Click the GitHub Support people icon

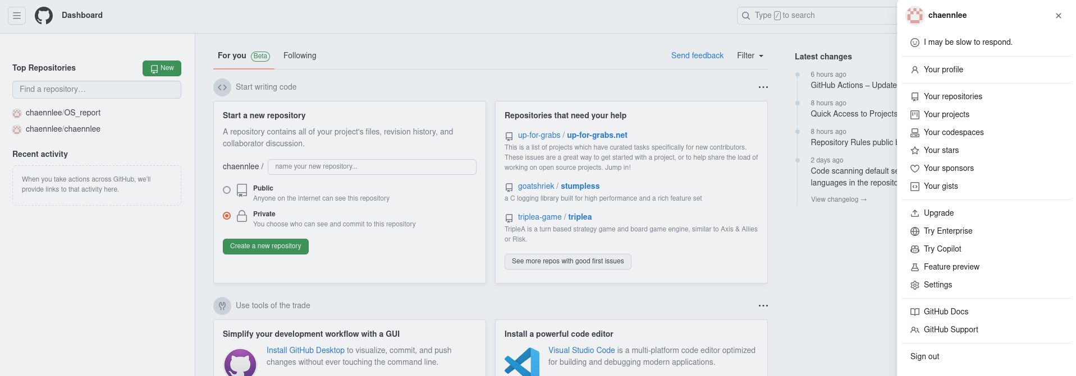pyautogui.click(x=915, y=330)
